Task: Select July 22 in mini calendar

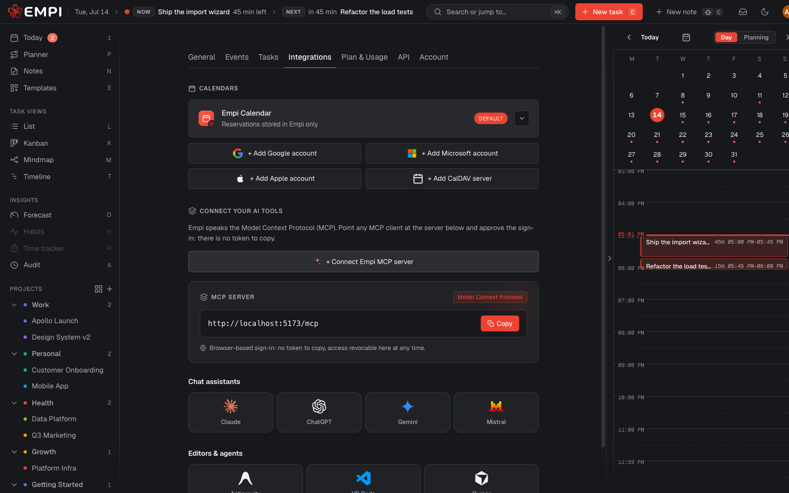Action: (x=683, y=135)
